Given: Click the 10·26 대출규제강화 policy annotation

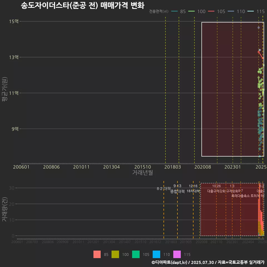Looking at the screenshot, I should pyautogui.click(x=216, y=189).
